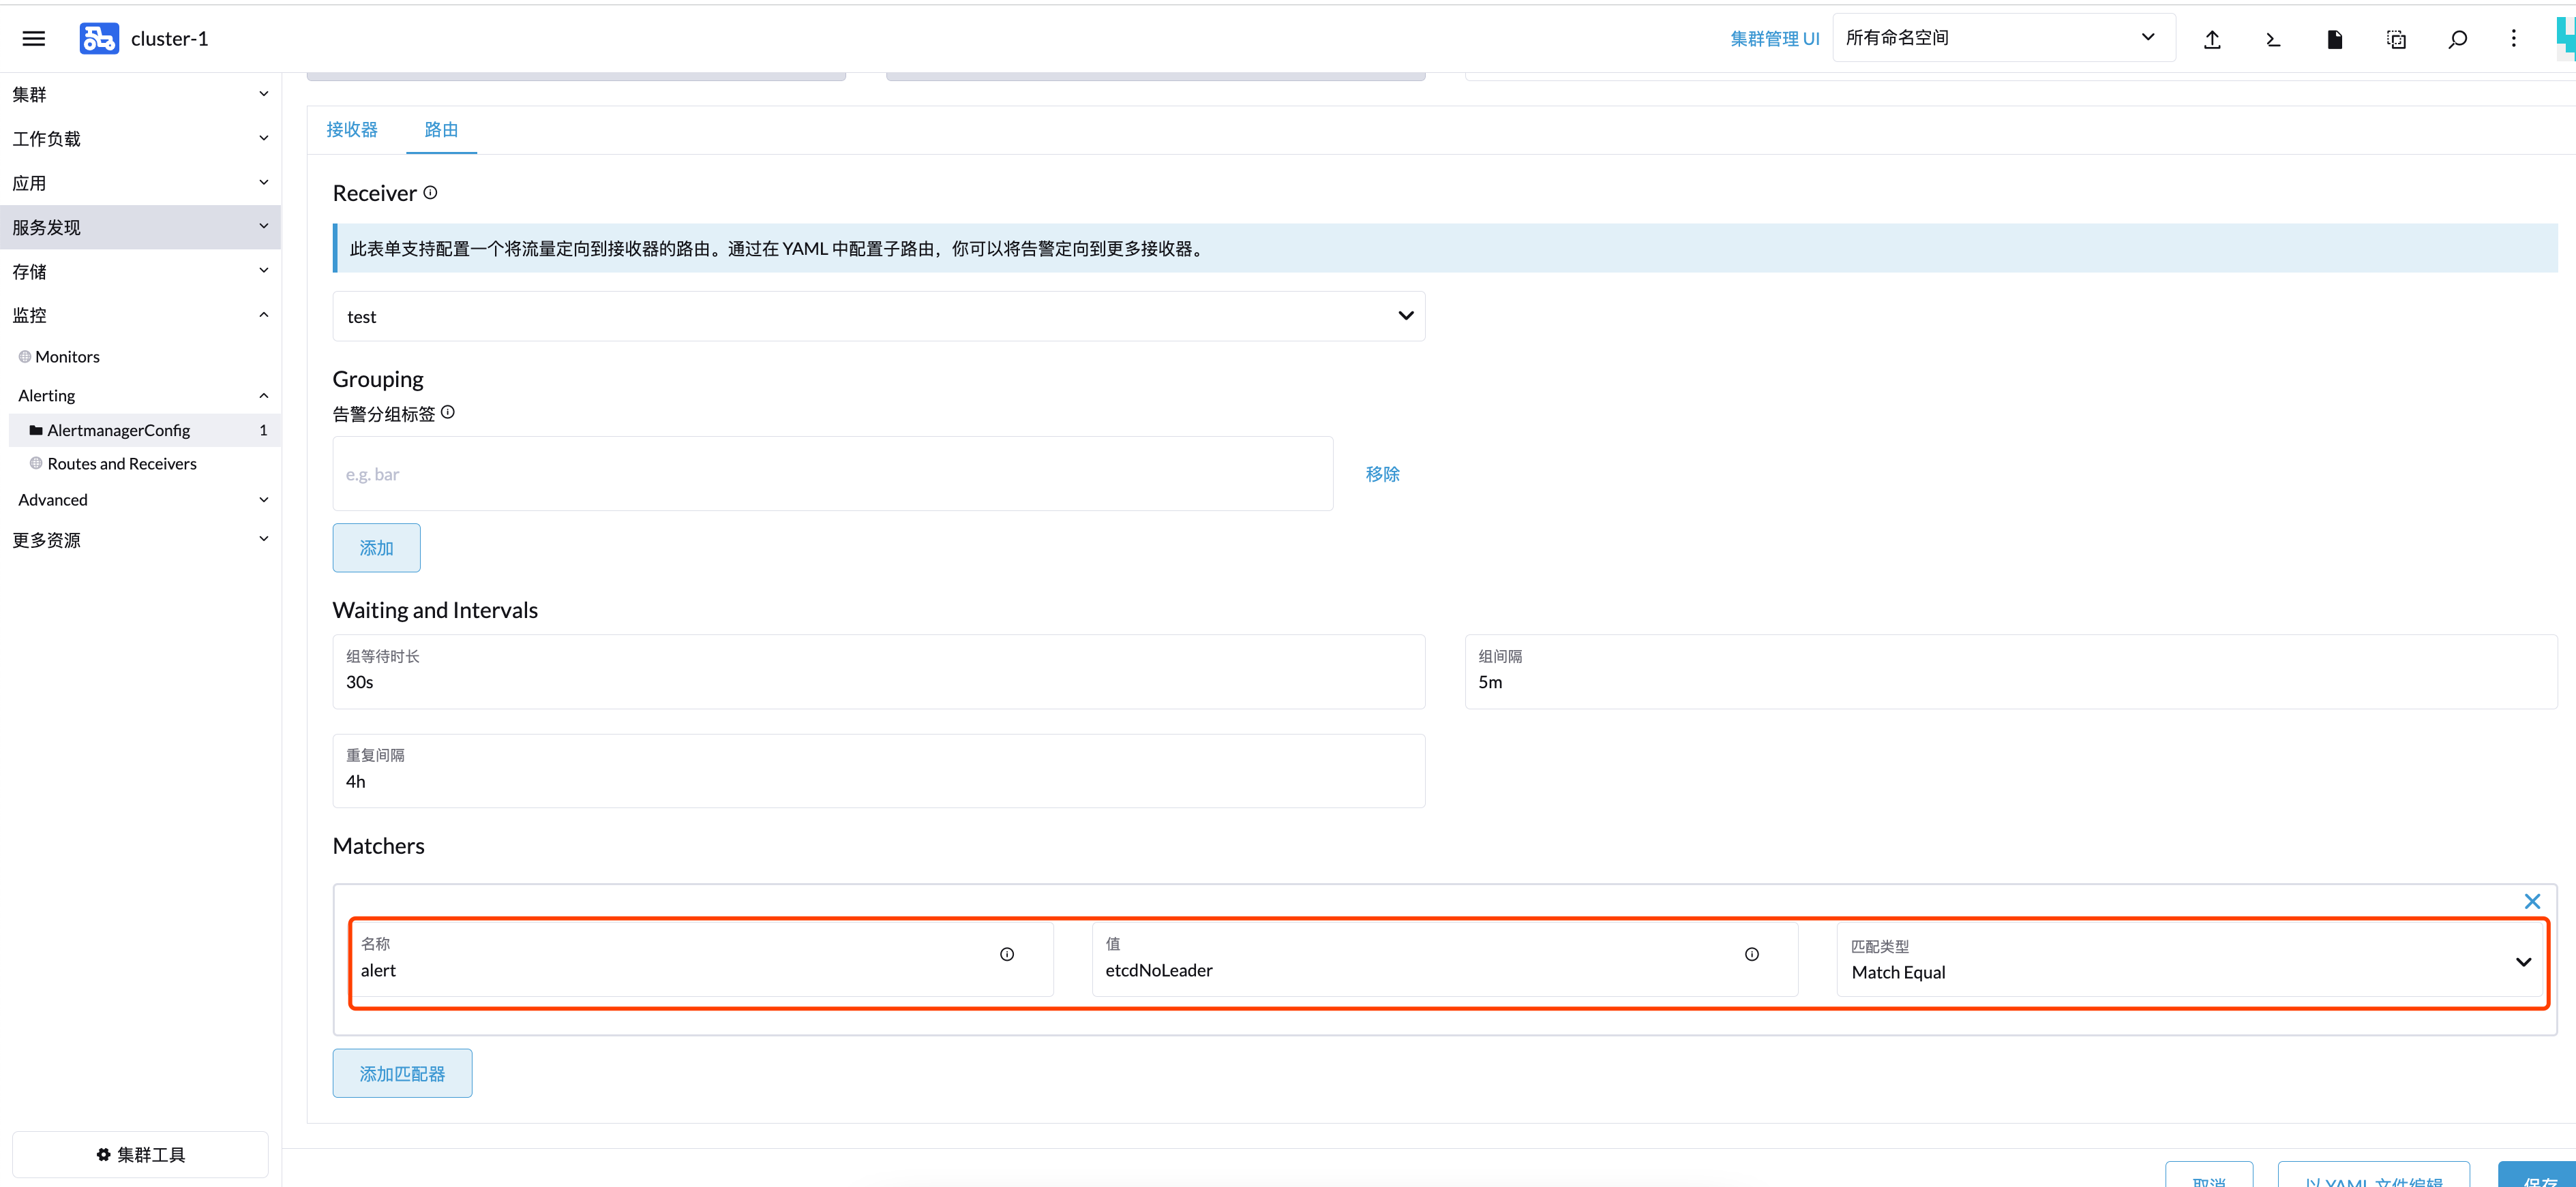
Task: Click the 组等待时长 input field
Action: click(x=878, y=681)
